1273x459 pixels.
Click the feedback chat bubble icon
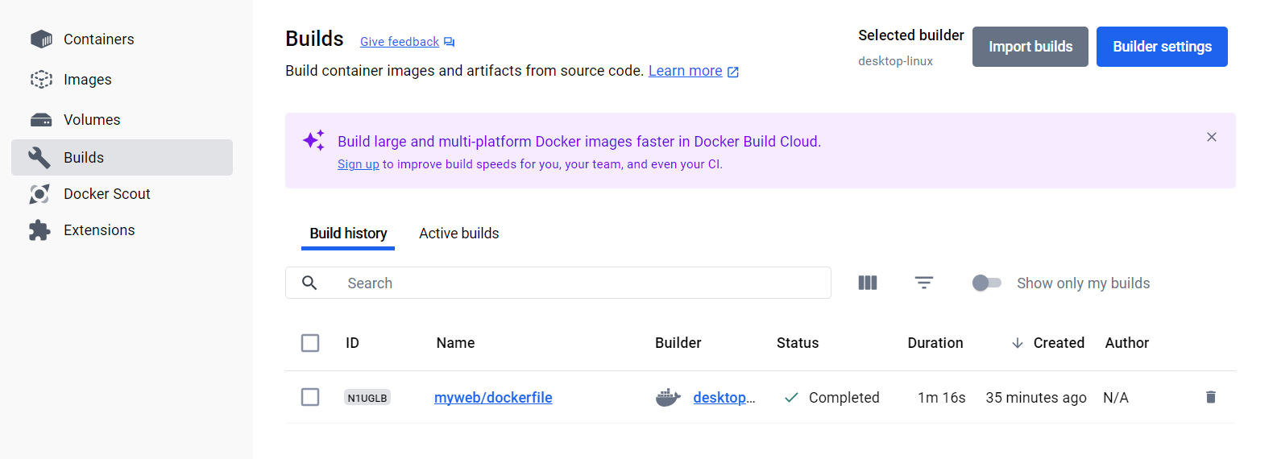[x=450, y=42]
